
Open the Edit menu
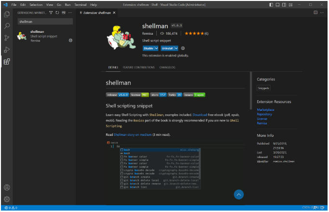click(x=23, y=5)
